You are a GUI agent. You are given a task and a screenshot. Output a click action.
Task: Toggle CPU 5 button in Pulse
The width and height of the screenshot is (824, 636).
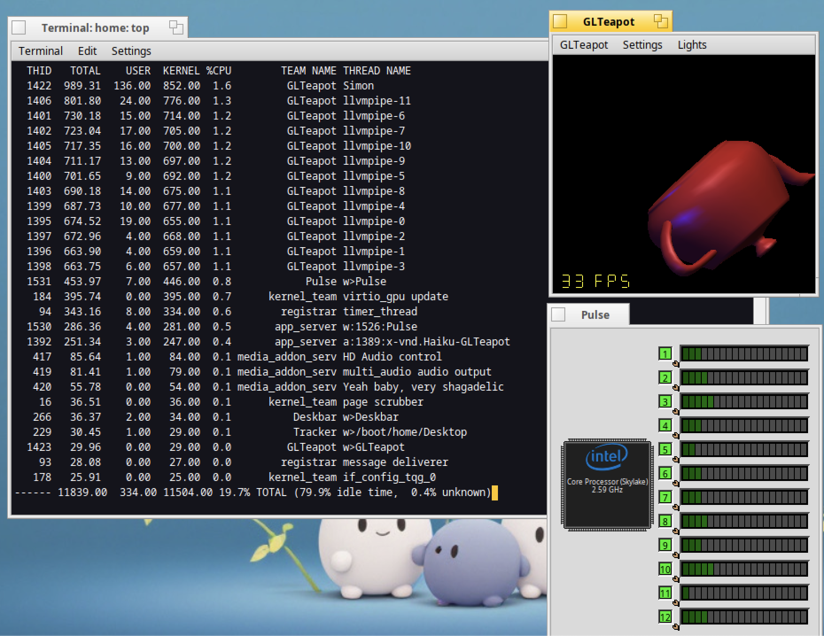pos(665,450)
